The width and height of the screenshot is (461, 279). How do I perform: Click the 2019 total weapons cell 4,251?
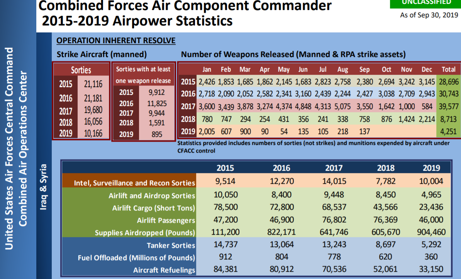tap(448, 131)
